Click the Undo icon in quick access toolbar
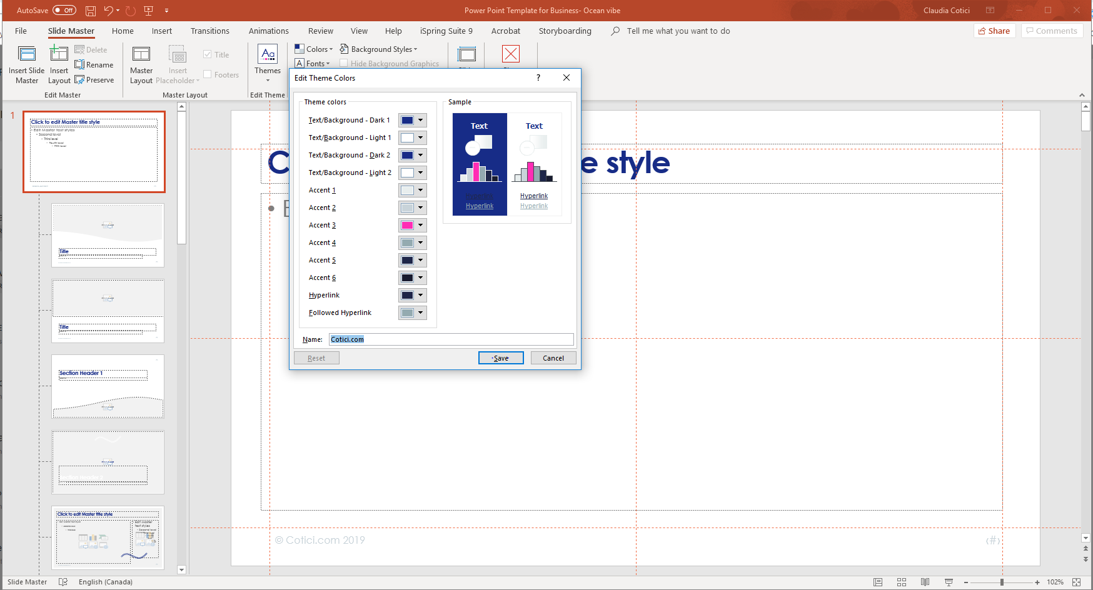Image resolution: width=1093 pixels, height=590 pixels. point(108,11)
